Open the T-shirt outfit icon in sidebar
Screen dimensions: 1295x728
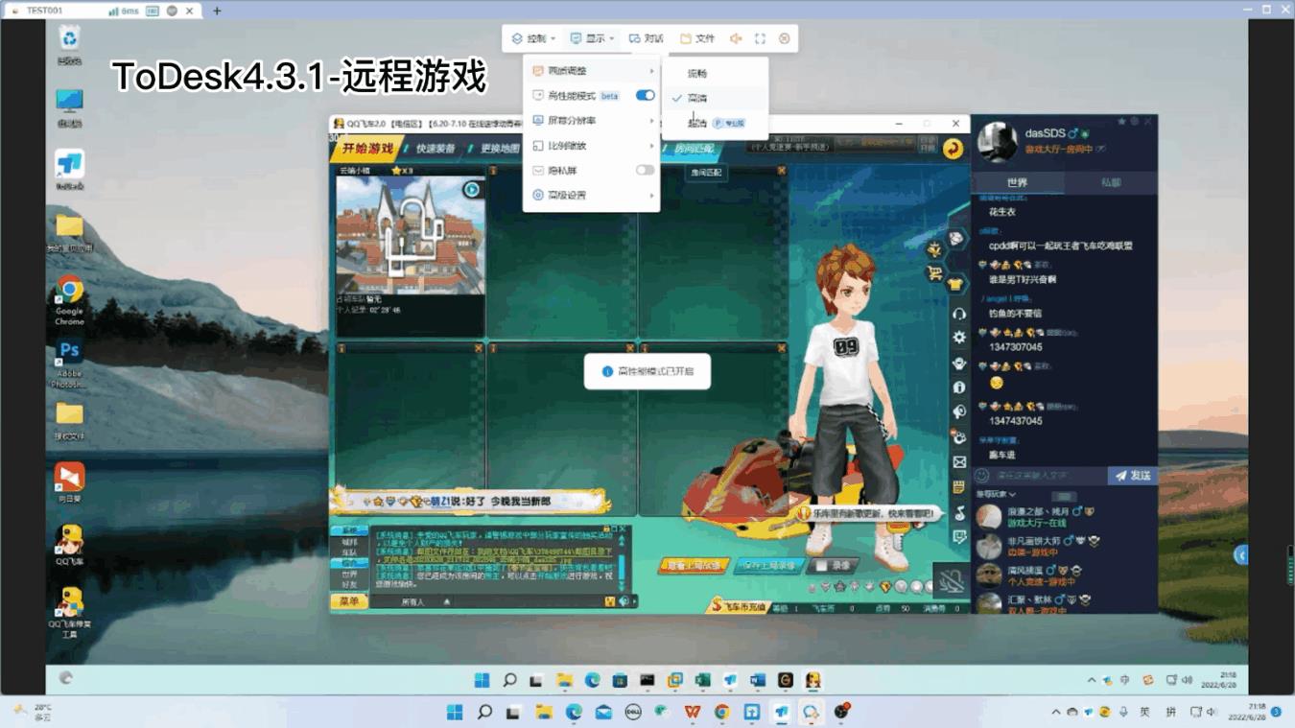955,284
